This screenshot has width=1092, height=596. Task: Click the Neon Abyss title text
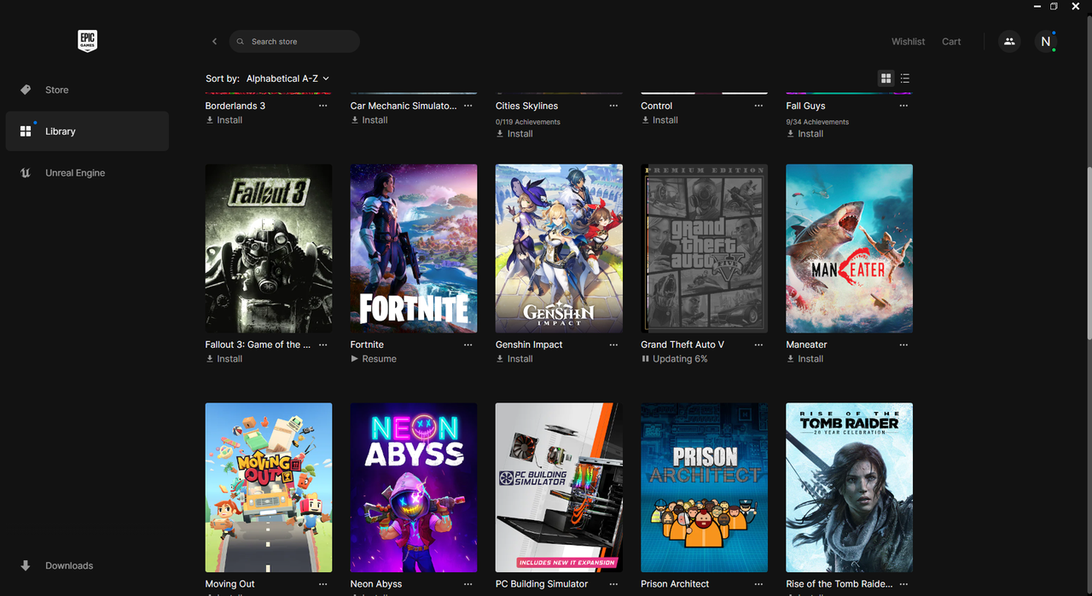tap(376, 584)
